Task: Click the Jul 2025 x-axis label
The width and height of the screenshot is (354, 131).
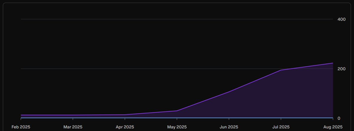Action: coord(281,127)
